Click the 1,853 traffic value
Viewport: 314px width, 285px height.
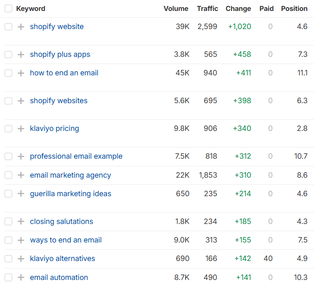[x=208, y=175]
